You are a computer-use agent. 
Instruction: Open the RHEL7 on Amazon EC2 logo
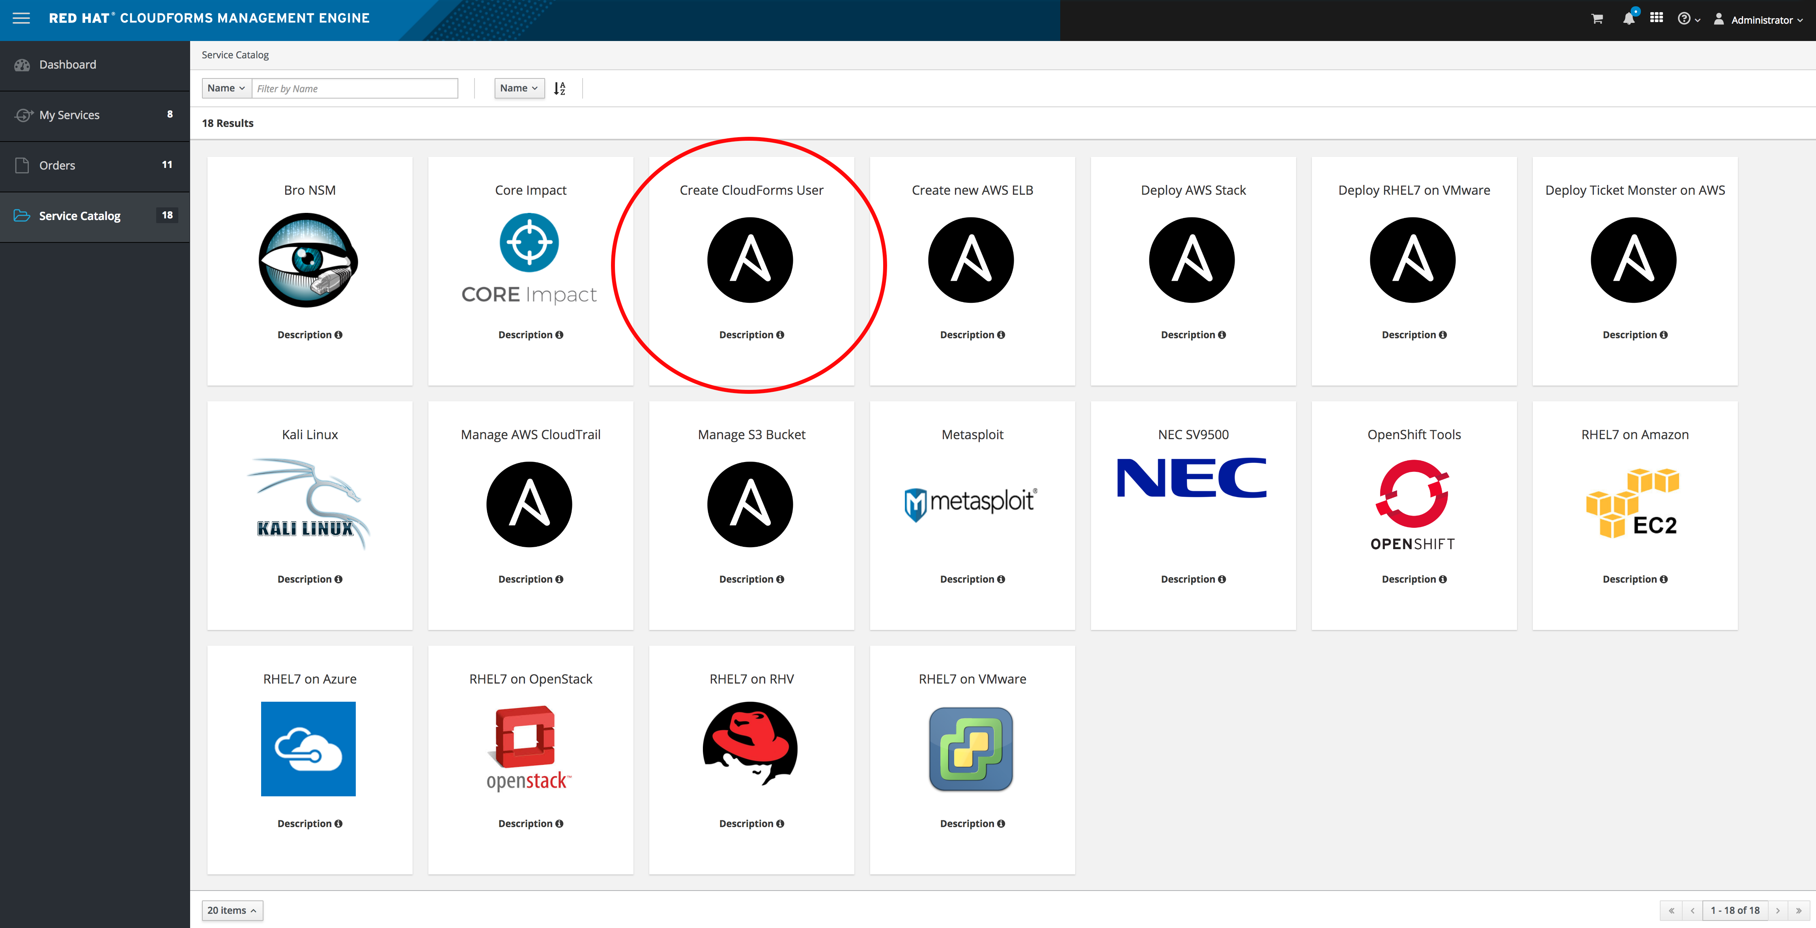[x=1633, y=503]
